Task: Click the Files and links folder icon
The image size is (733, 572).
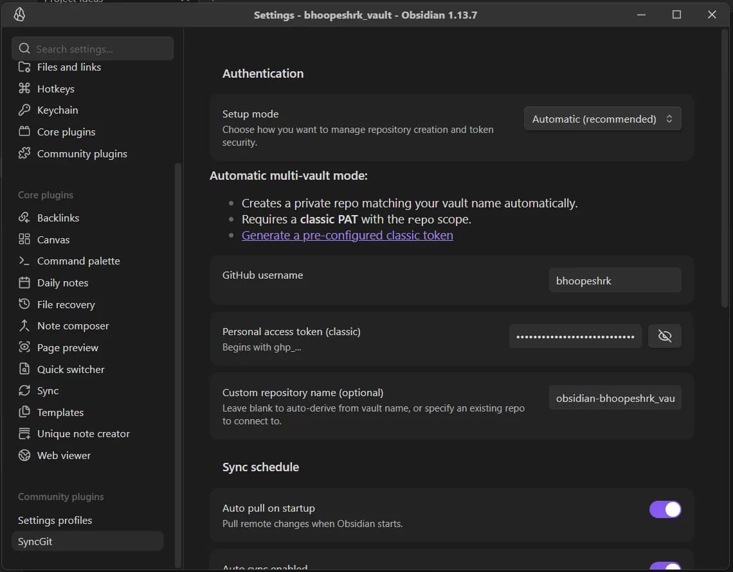Action: 24,67
